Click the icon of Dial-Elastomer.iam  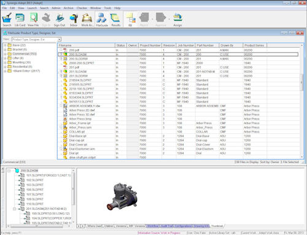click(x=65, y=149)
